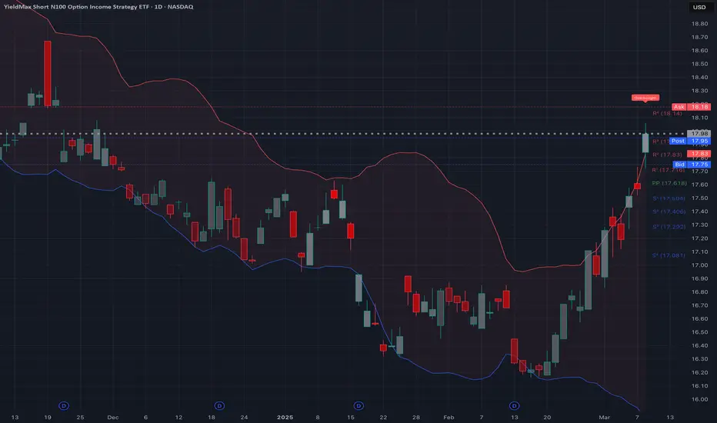Click the Post 17.95 price label
The image size is (717, 423).
tap(690, 141)
